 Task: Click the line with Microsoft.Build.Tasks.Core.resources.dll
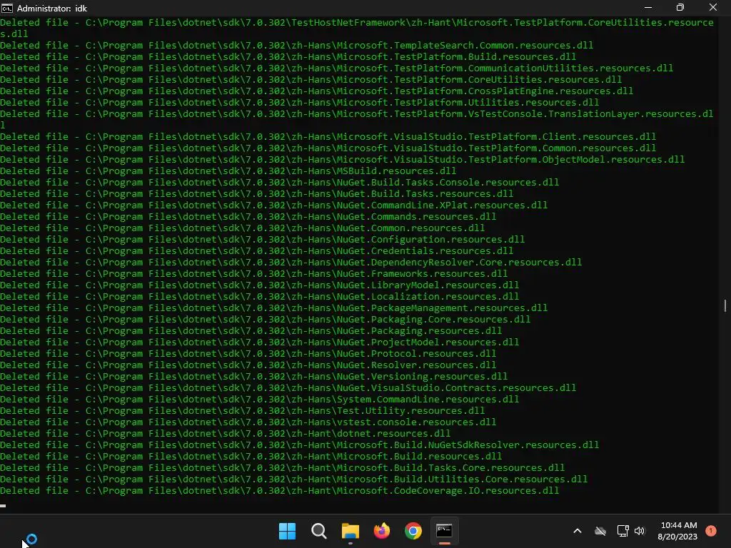tap(283, 468)
